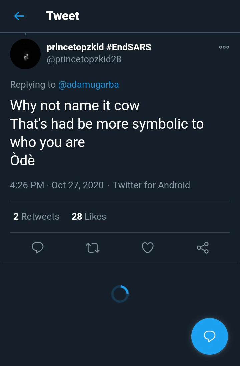Open the @adamugarba mention link

pos(88,85)
